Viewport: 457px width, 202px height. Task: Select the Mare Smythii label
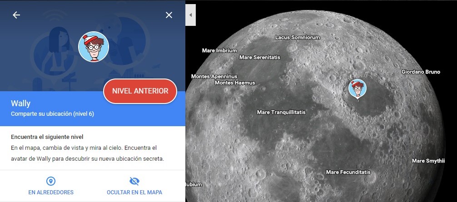coord(428,161)
